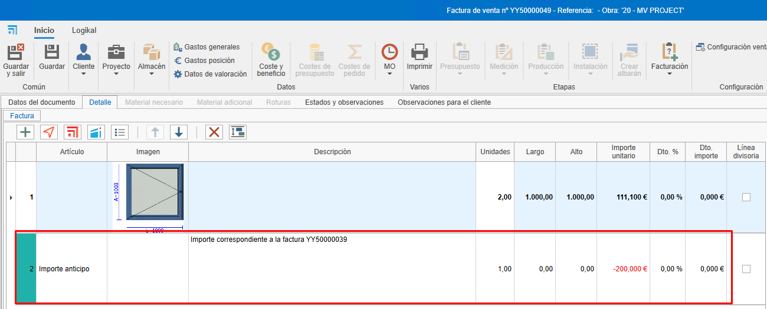Open the Proyecto briefcase icon
The width and height of the screenshot is (767, 309).
pyautogui.click(x=116, y=52)
